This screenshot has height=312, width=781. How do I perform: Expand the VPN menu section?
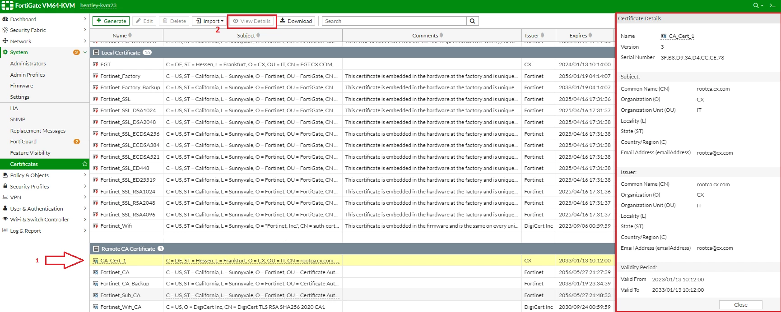click(x=45, y=197)
